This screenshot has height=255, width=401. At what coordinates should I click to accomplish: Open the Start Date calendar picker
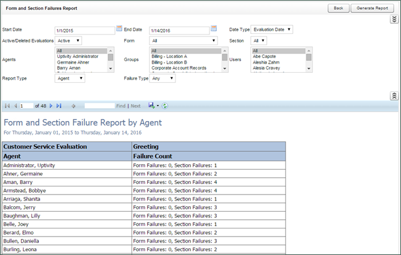(x=119, y=28)
